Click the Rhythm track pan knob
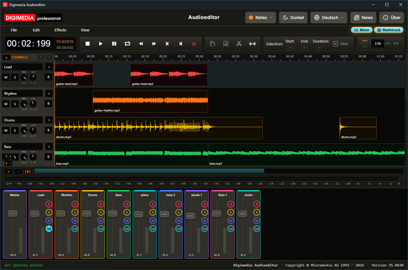Viewport: 408px width, 270px height. [33, 104]
